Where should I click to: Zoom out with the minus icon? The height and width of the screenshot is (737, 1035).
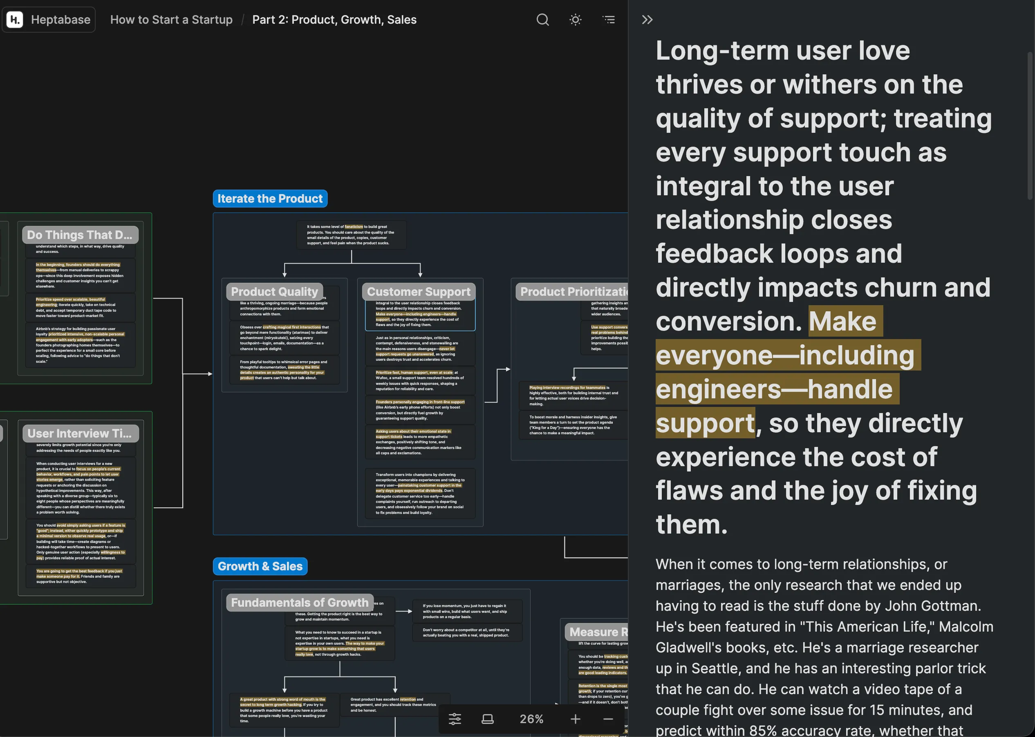608,719
